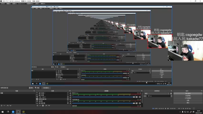The image size is (203, 114).
Task: Click the 开始录制 start recording button
Action: point(188,96)
